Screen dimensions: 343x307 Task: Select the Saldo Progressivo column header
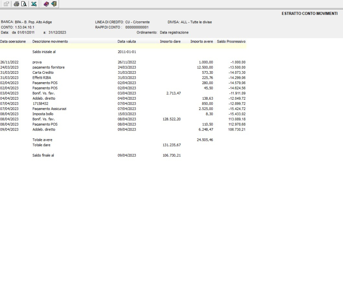pos(231,41)
